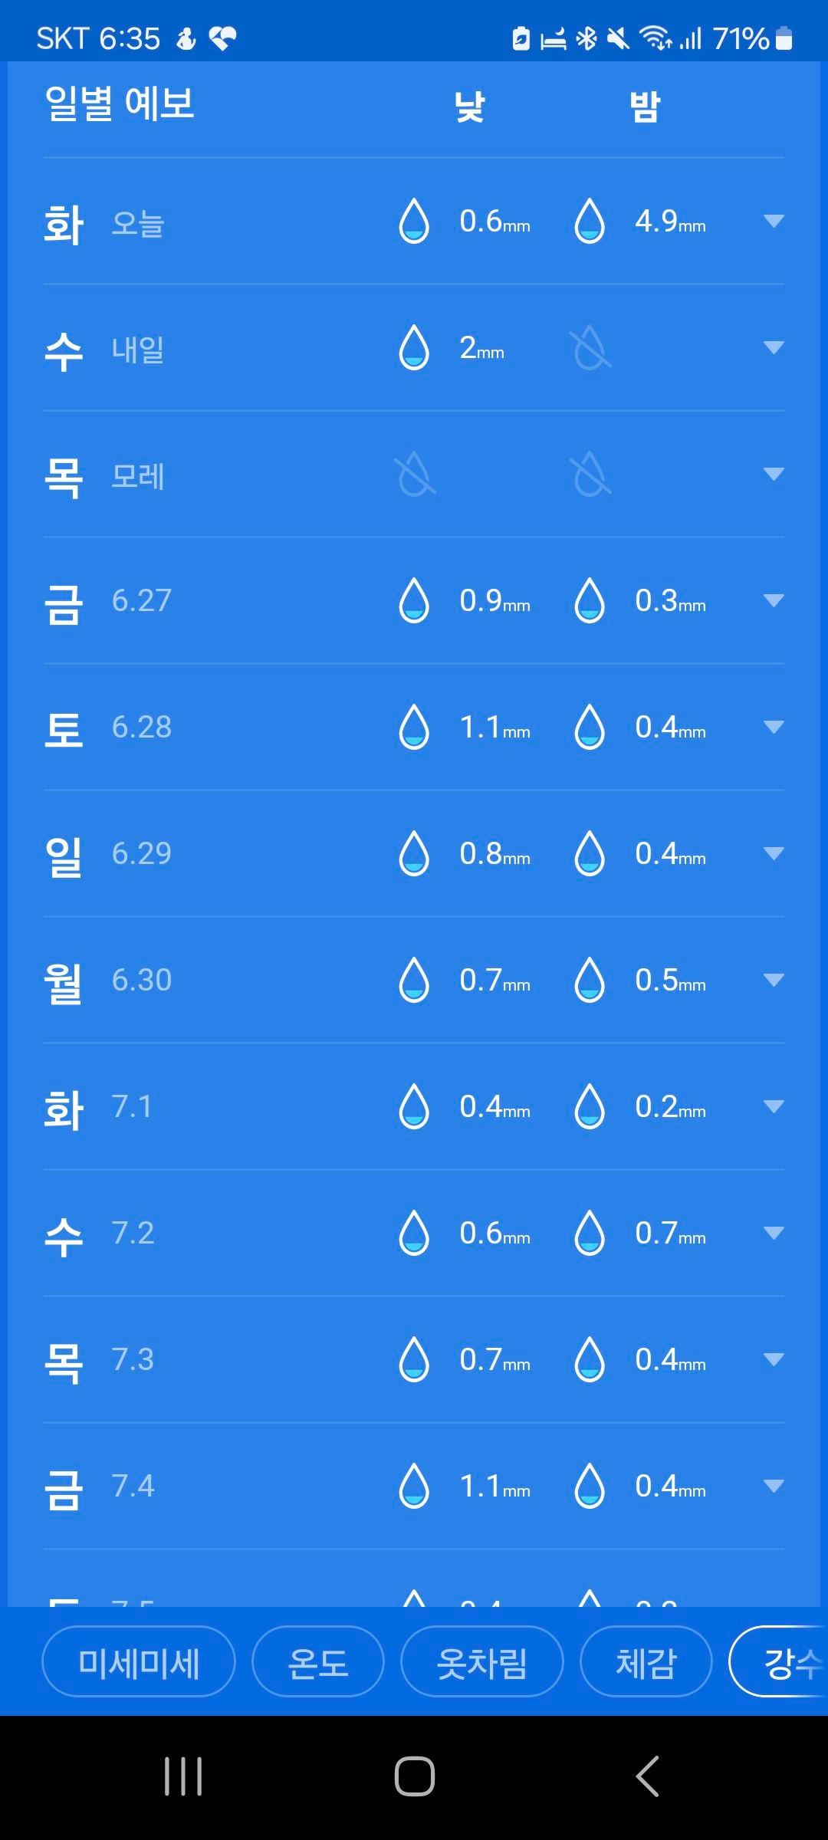Tap the Android home navigation button
Screen dimensions: 828x1840
[414, 1776]
